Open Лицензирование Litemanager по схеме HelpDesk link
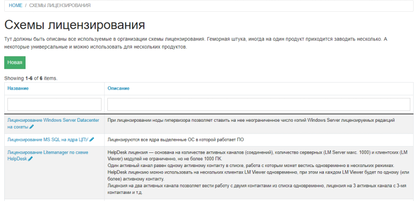Viewport: 416px width, 201px height. pyautogui.click(x=48, y=156)
